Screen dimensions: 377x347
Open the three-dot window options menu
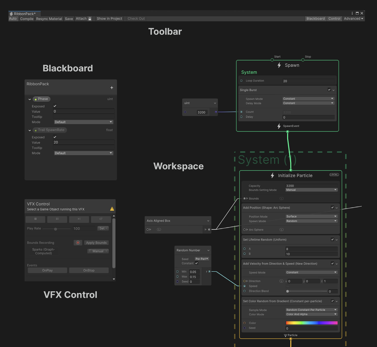coord(352,13)
